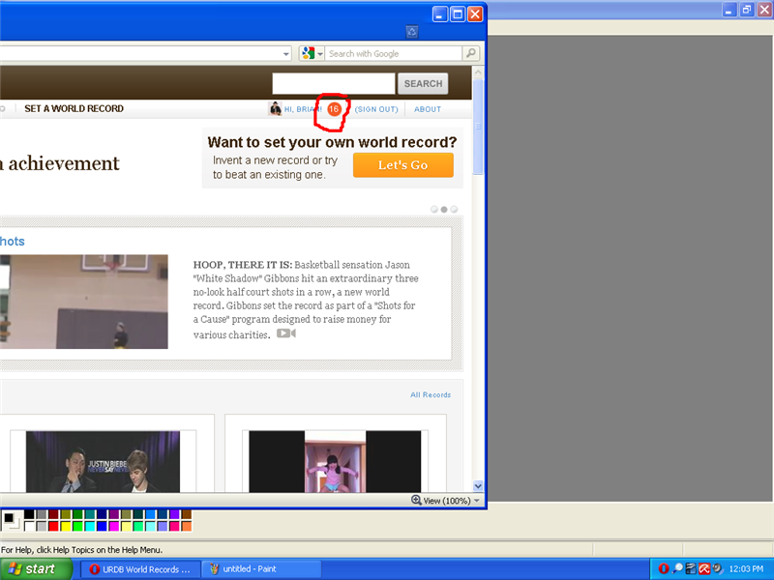Pick white swatch in Paint palette
Screen dimensions: 774x580
pos(29,526)
